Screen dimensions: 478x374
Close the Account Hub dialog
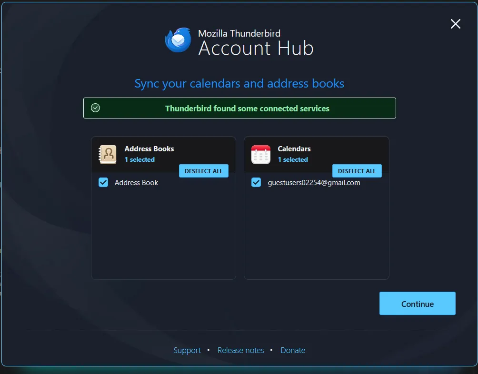[456, 24]
